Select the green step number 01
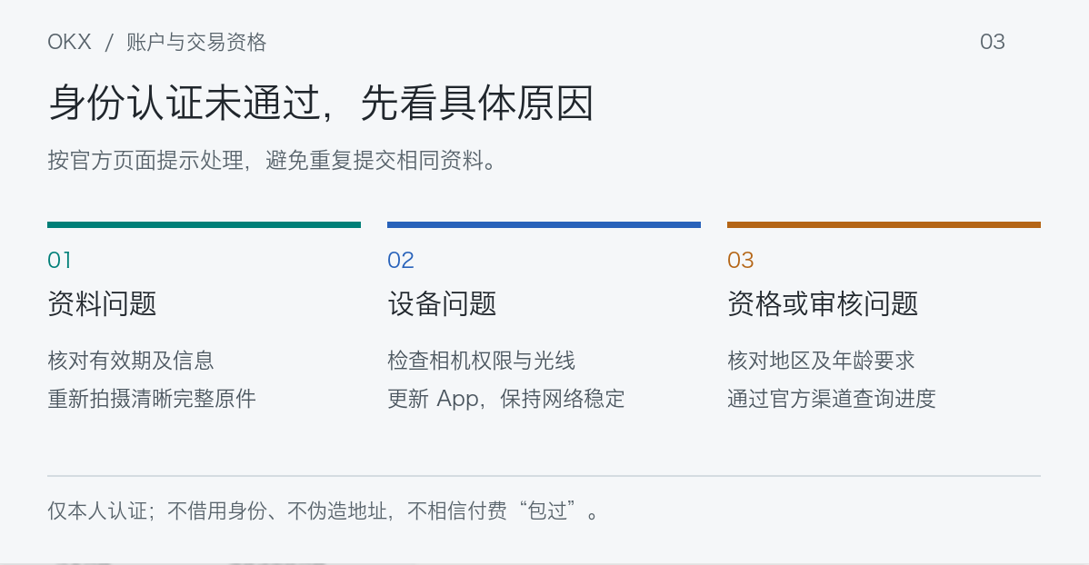This screenshot has height=565, width=1089. 60,261
